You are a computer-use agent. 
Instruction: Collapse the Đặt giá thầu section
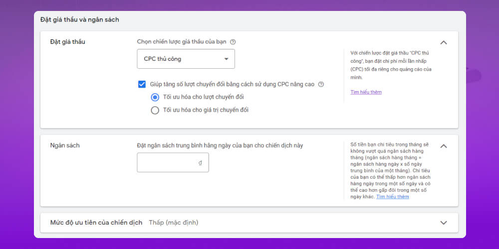pyautogui.click(x=443, y=42)
